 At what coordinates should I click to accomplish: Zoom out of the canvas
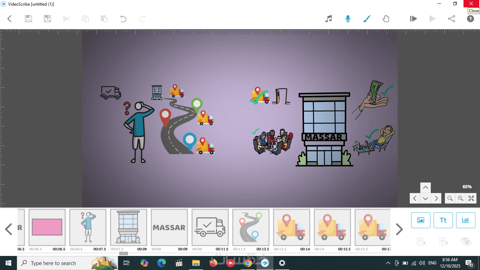pos(450,198)
